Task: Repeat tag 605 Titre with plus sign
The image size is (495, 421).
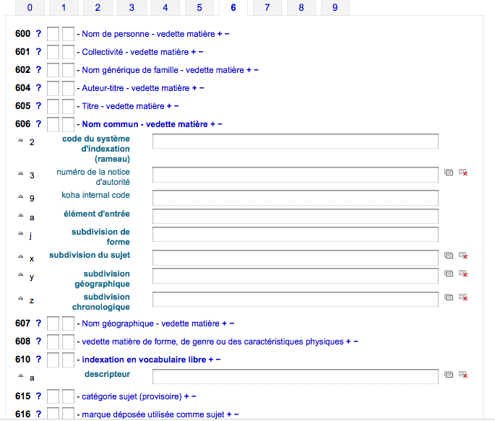Action: coord(168,106)
